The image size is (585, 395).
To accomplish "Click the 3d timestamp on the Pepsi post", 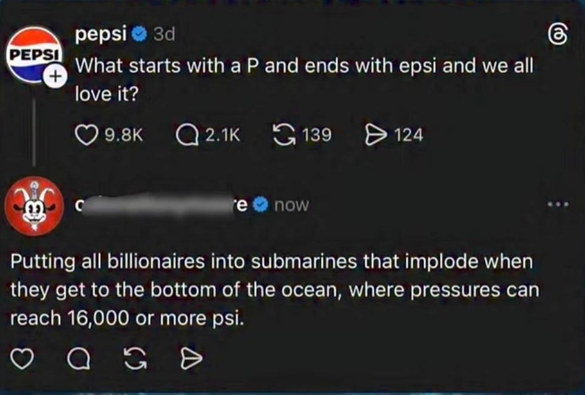I will point(165,34).
